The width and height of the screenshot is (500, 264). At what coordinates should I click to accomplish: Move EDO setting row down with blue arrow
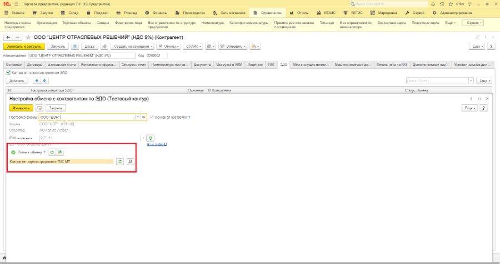(x=44, y=81)
